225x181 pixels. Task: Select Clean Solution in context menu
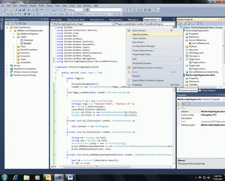click(154, 38)
